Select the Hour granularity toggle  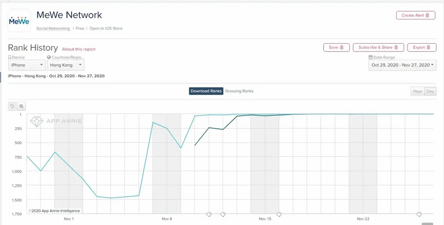point(417,91)
